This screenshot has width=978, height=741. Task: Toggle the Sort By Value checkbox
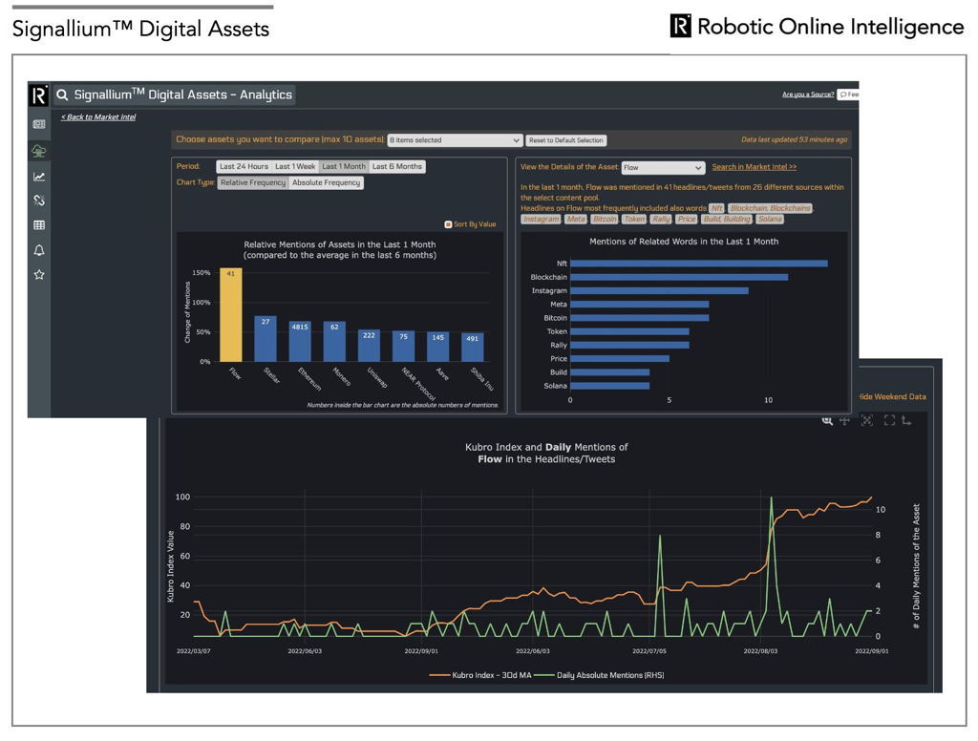pos(448,224)
